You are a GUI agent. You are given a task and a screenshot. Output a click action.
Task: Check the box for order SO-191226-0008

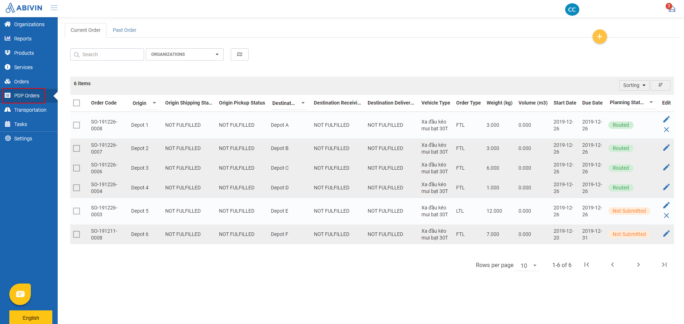coord(76,125)
